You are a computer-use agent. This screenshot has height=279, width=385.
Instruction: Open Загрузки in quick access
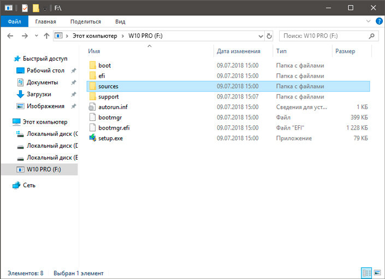click(39, 94)
